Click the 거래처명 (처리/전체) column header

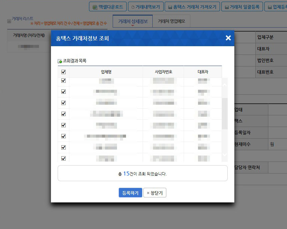click(29, 35)
